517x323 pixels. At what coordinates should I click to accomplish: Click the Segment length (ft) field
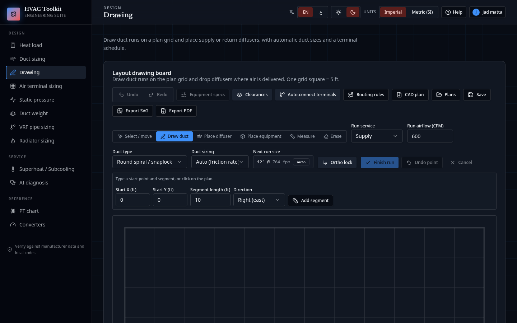(210, 200)
